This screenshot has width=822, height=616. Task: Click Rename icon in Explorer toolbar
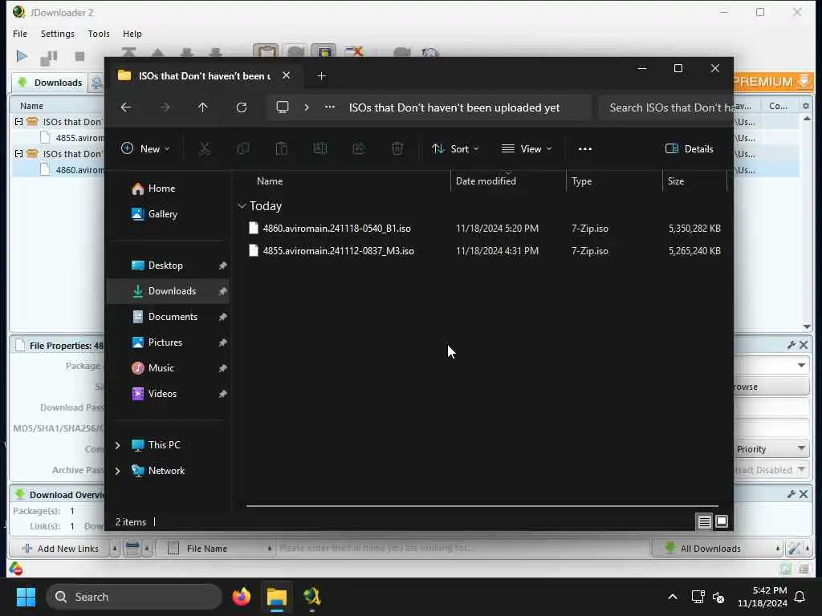[x=320, y=148]
